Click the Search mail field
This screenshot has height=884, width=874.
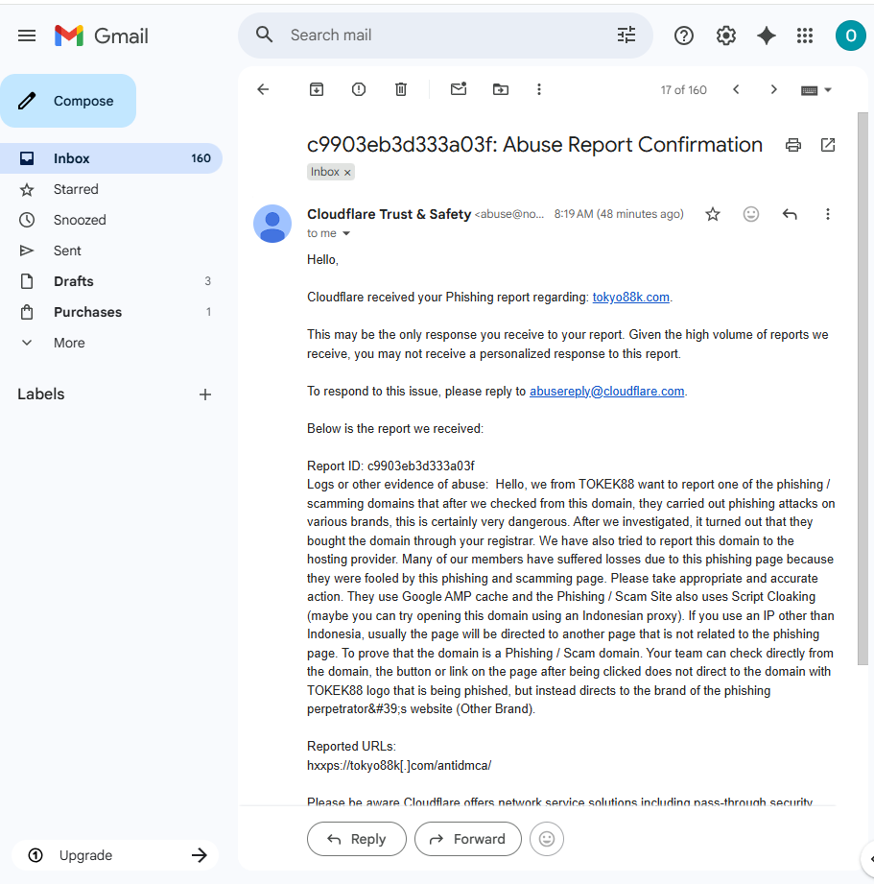click(445, 36)
